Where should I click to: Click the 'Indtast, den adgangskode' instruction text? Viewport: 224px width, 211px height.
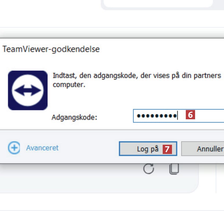[x=137, y=80]
